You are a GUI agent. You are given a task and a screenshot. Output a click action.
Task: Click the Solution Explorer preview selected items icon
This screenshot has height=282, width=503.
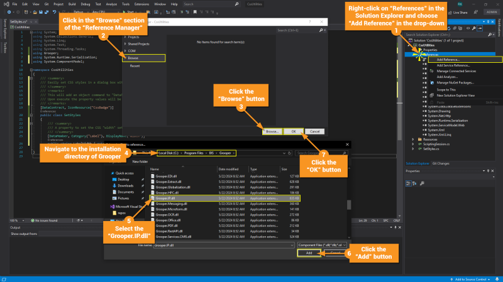click(480, 28)
